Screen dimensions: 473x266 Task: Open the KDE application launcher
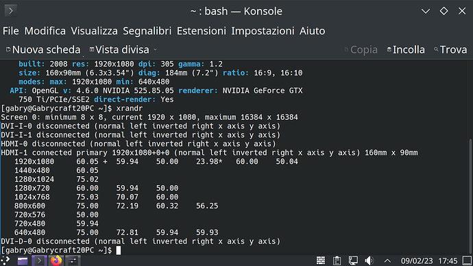(x=5, y=261)
